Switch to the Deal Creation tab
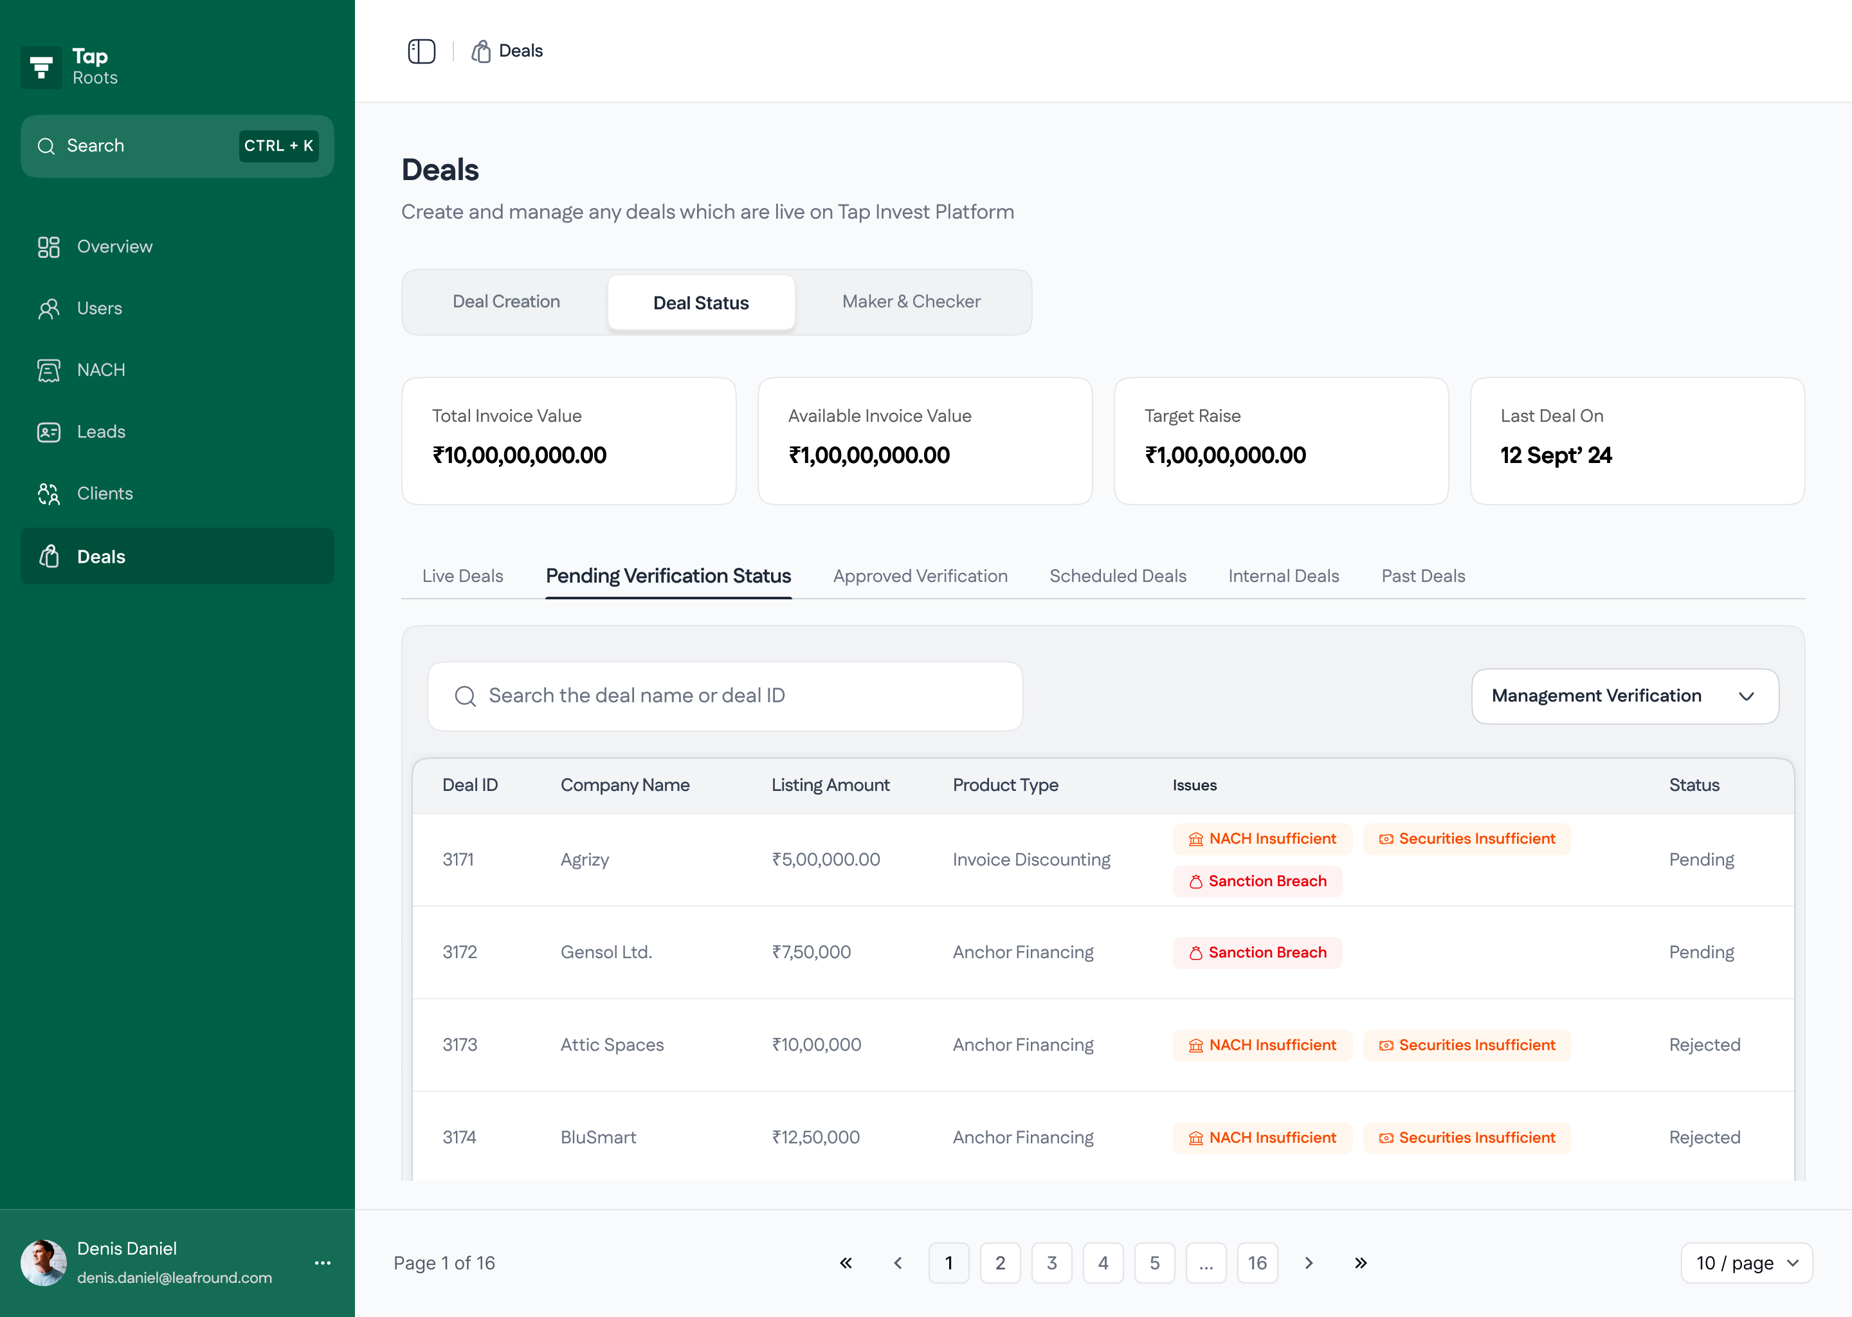 tap(506, 302)
